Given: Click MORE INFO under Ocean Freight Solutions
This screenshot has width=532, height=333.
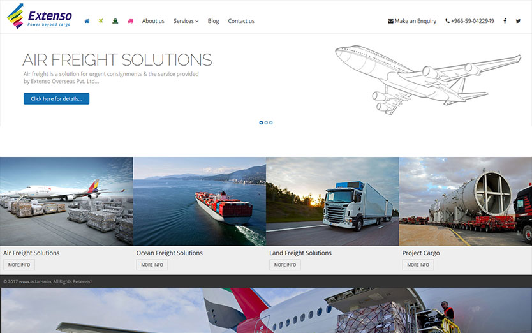Looking at the screenshot, I should [x=152, y=265].
